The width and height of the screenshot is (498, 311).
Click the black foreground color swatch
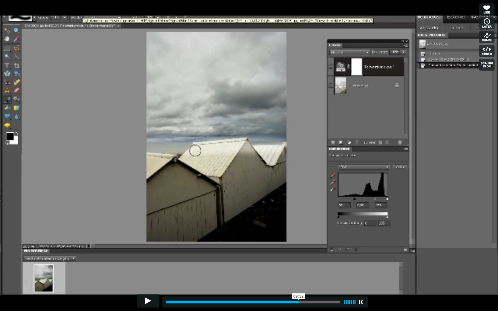point(10,136)
